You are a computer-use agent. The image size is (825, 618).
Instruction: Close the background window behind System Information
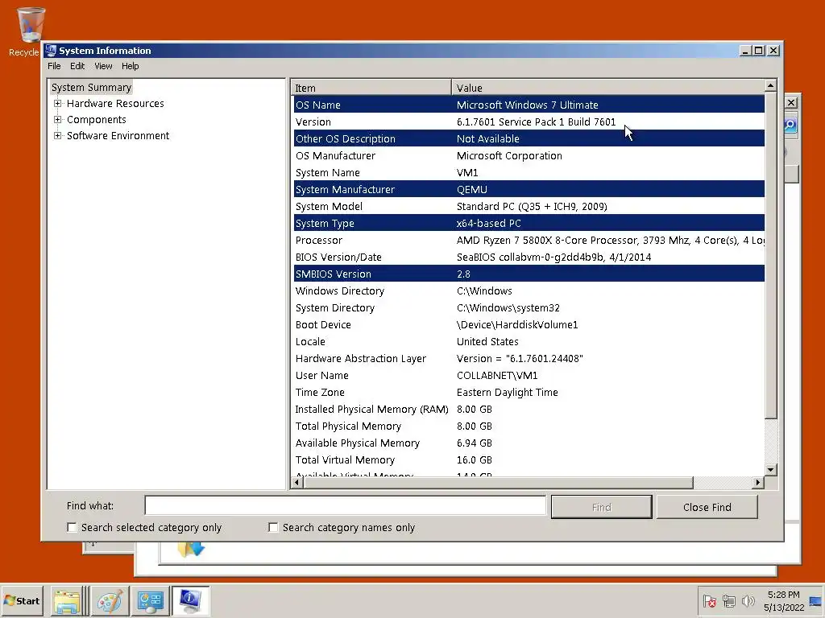click(x=791, y=102)
